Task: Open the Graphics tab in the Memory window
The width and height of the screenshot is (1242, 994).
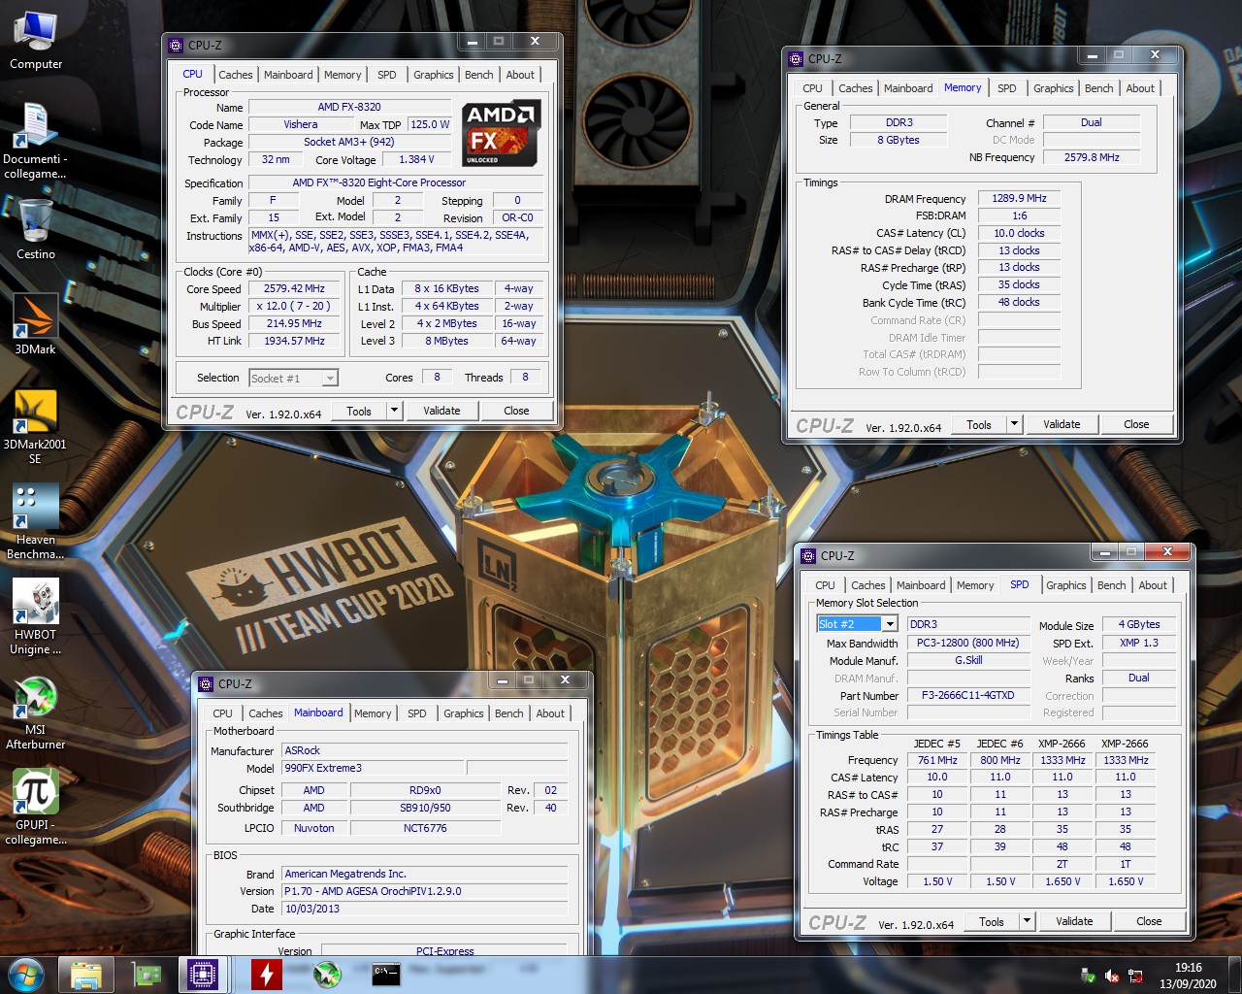Action: (1054, 88)
